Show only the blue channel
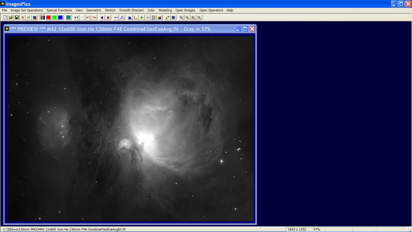The width and height of the screenshot is (412, 232). [60, 17]
